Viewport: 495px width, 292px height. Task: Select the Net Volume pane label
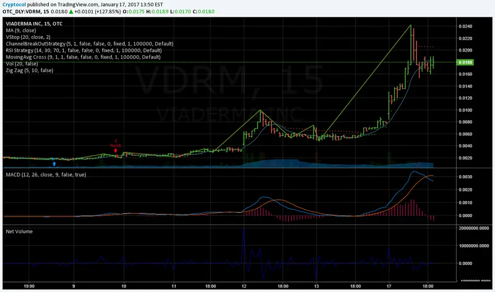(19, 231)
